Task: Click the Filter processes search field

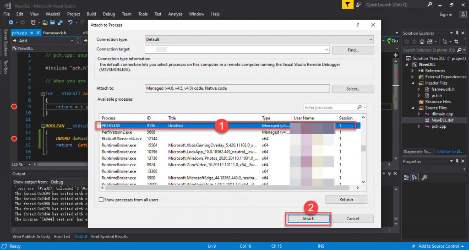Action: tap(330, 108)
